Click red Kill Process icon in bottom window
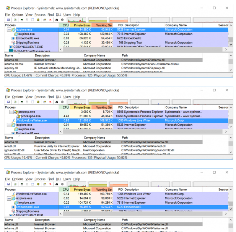This screenshot has width=236, height=232. point(50,184)
